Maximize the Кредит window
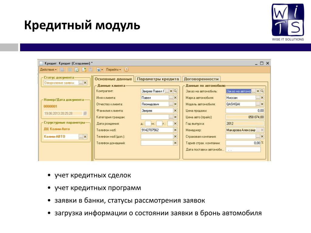This screenshot has width=311, height=233. pos(262,63)
